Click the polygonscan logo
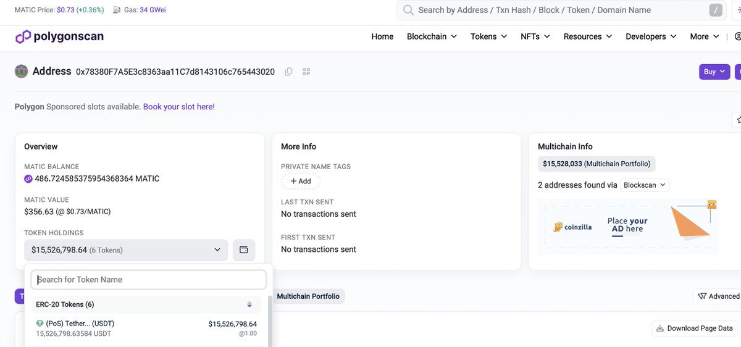This screenshot has height=347, width=741. click(59, 36)
